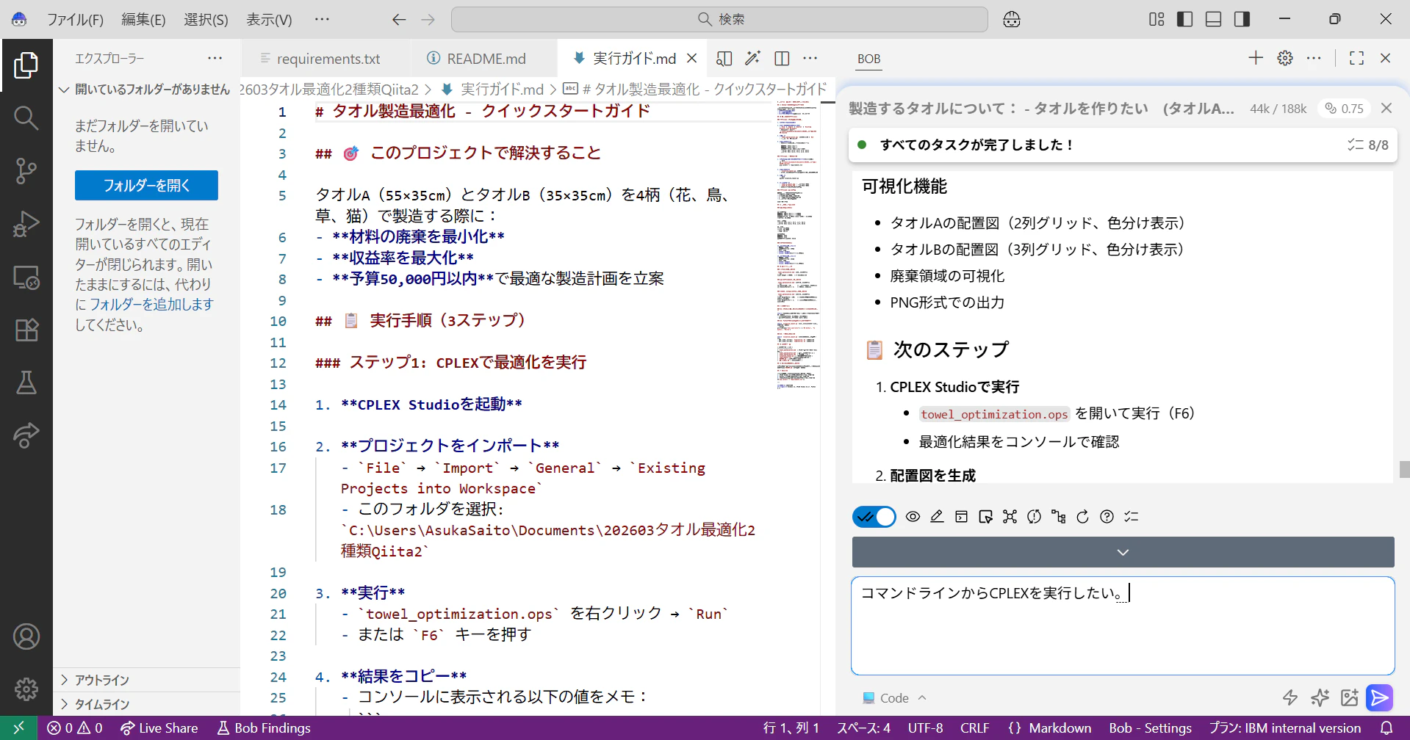Toggle the checklist icon in BOB toolbar

[x=1131, y=517]
